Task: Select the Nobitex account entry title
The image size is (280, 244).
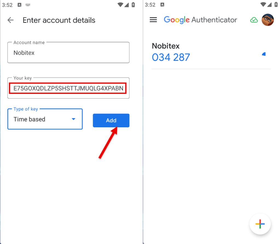Action: coord(166,46)
